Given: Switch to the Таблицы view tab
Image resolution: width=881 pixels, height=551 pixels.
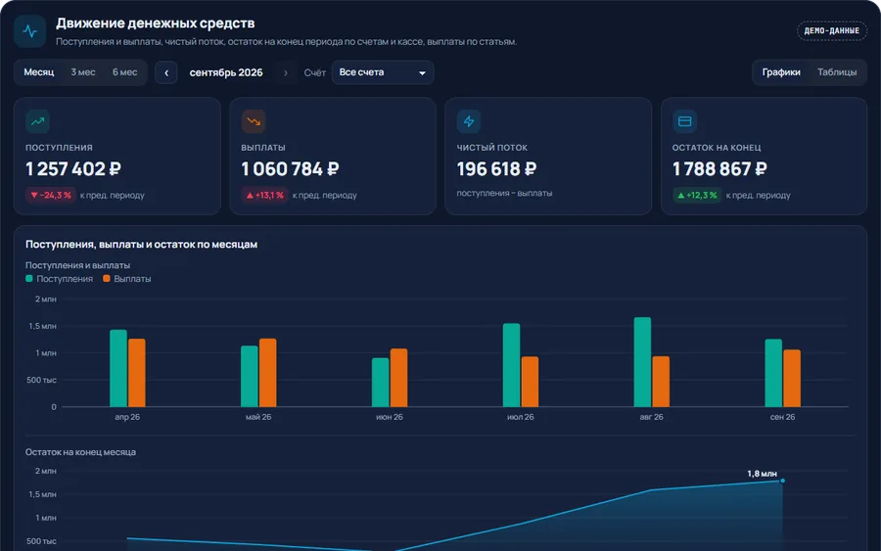Looking at the screenshot, I should 837,72.
